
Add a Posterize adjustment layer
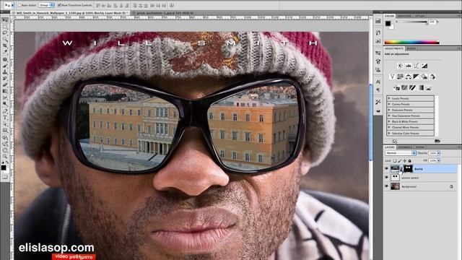tap(404, 88)
